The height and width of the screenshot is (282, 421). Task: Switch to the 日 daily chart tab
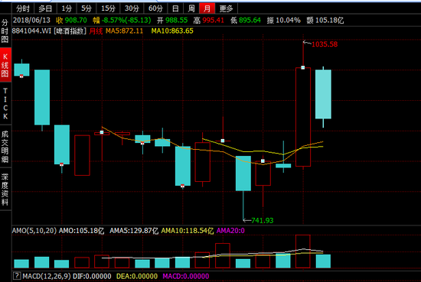tap(175, 8)
